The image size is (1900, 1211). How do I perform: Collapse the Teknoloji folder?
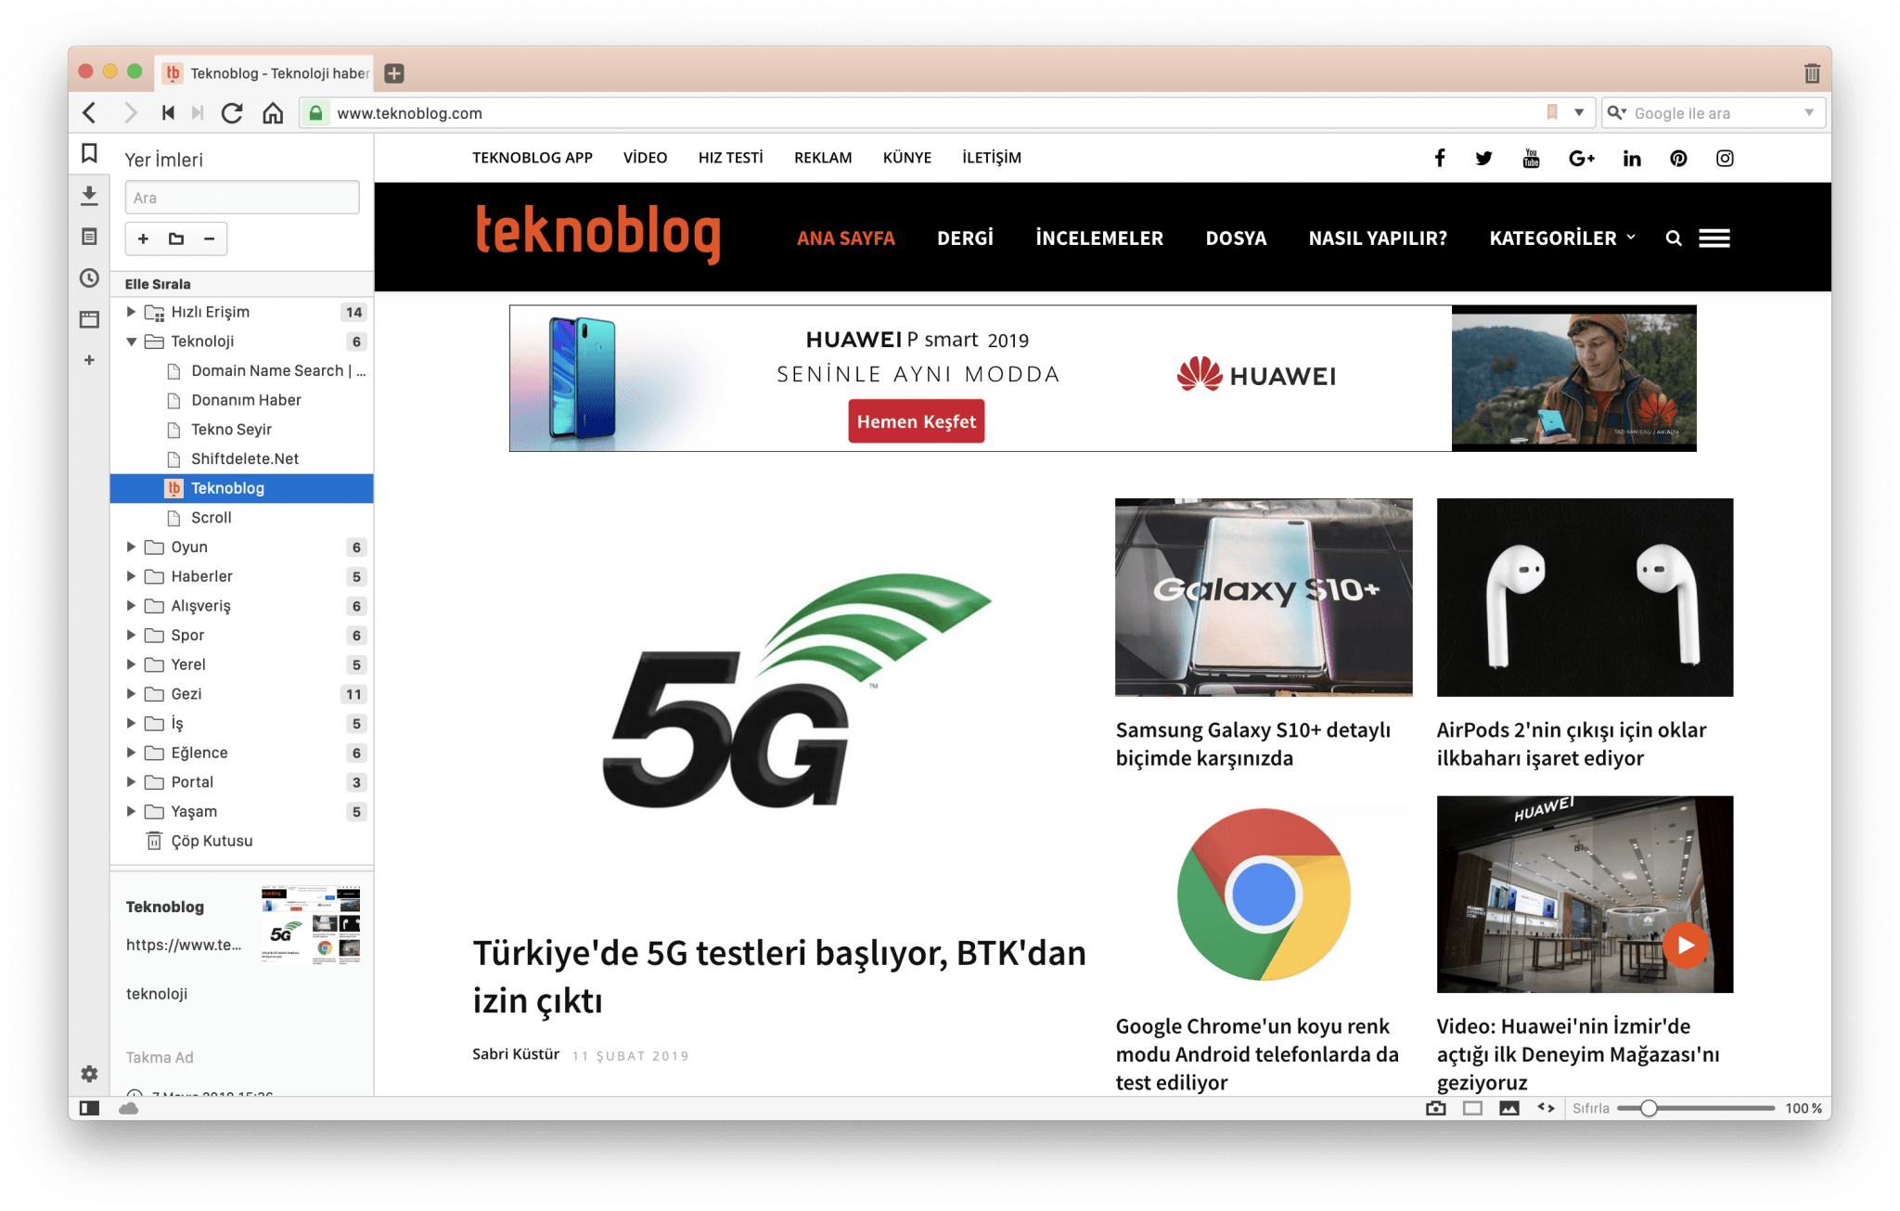coord(131,341)
